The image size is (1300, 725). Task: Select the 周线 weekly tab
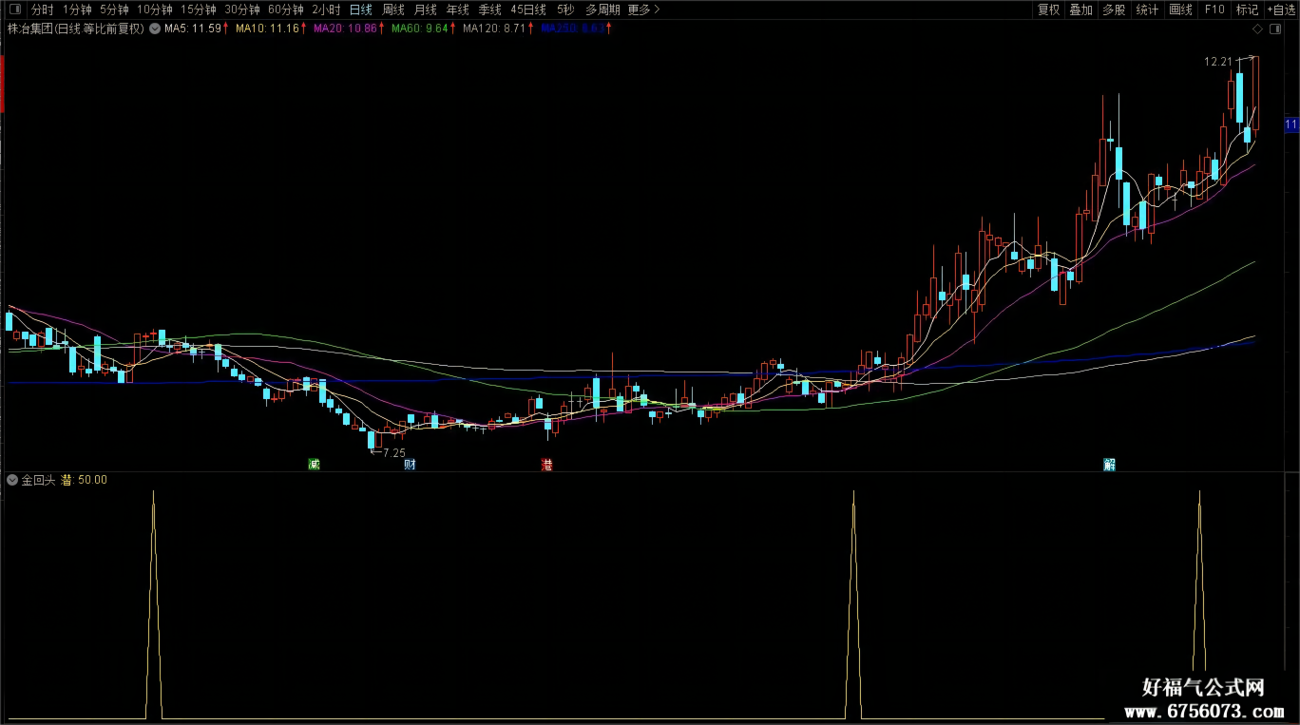393,10
